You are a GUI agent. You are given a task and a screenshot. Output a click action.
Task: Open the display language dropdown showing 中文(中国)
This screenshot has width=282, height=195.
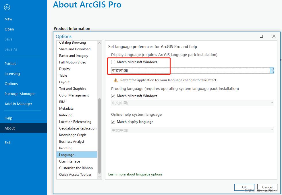[x=272, y=70]
